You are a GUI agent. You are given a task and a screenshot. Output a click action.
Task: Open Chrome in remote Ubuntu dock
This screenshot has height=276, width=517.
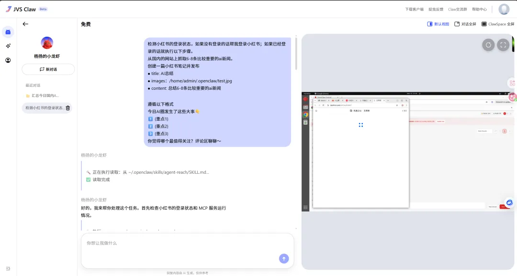305,115
